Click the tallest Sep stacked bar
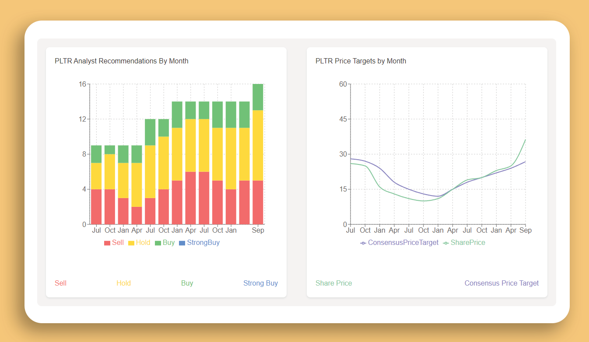The height and width of the screenshot is (342, 589). (258, 153)
